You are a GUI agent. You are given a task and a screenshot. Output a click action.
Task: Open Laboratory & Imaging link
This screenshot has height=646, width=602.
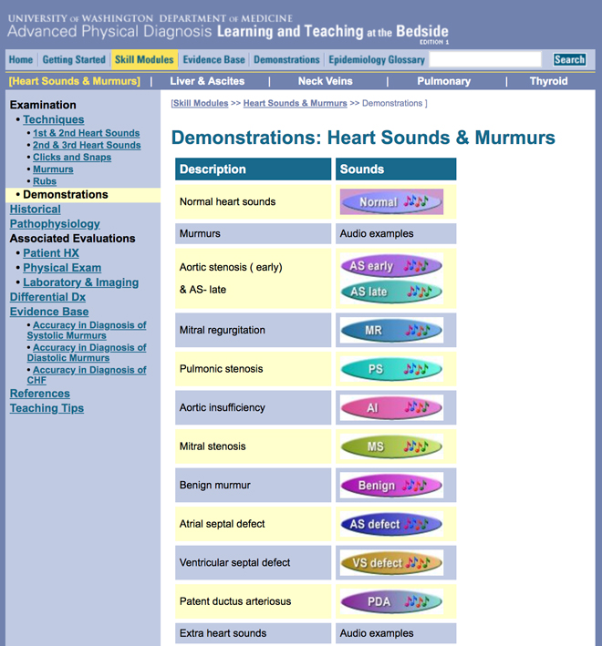[x=81, y=282]
